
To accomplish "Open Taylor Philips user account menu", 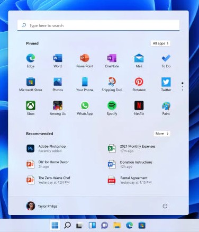I will [42, 206].
